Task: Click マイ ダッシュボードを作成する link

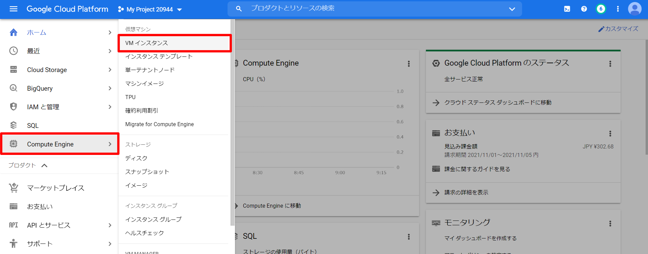Action: pyautogui.click(x=480, y=238)
